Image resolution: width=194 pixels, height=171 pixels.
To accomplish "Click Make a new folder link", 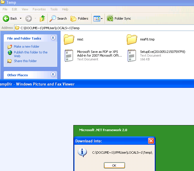I will tap(27, 47).
